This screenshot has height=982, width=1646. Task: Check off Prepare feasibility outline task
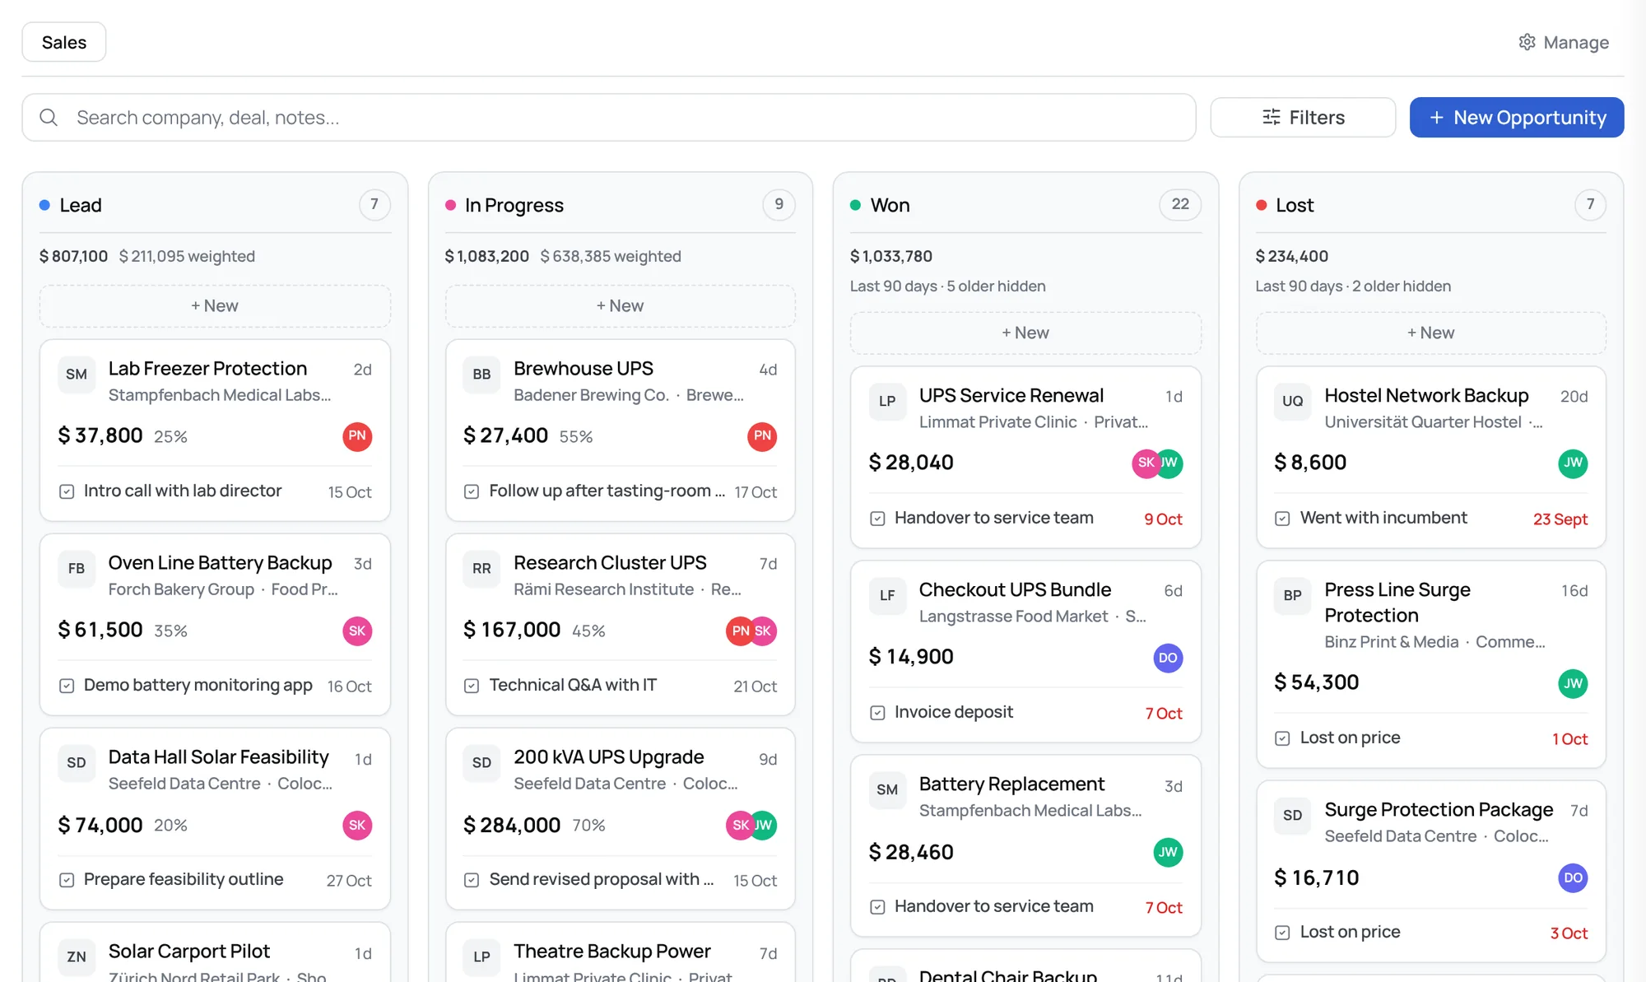tap(67, 880)
